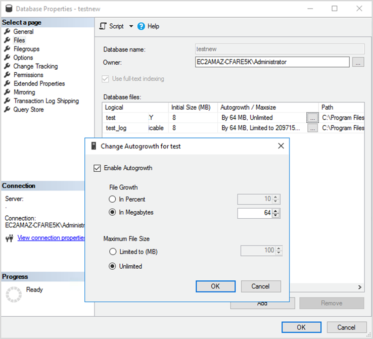The image size is (373, 339).
Task: Click into the Owner text field
Action: click(272, 62)
